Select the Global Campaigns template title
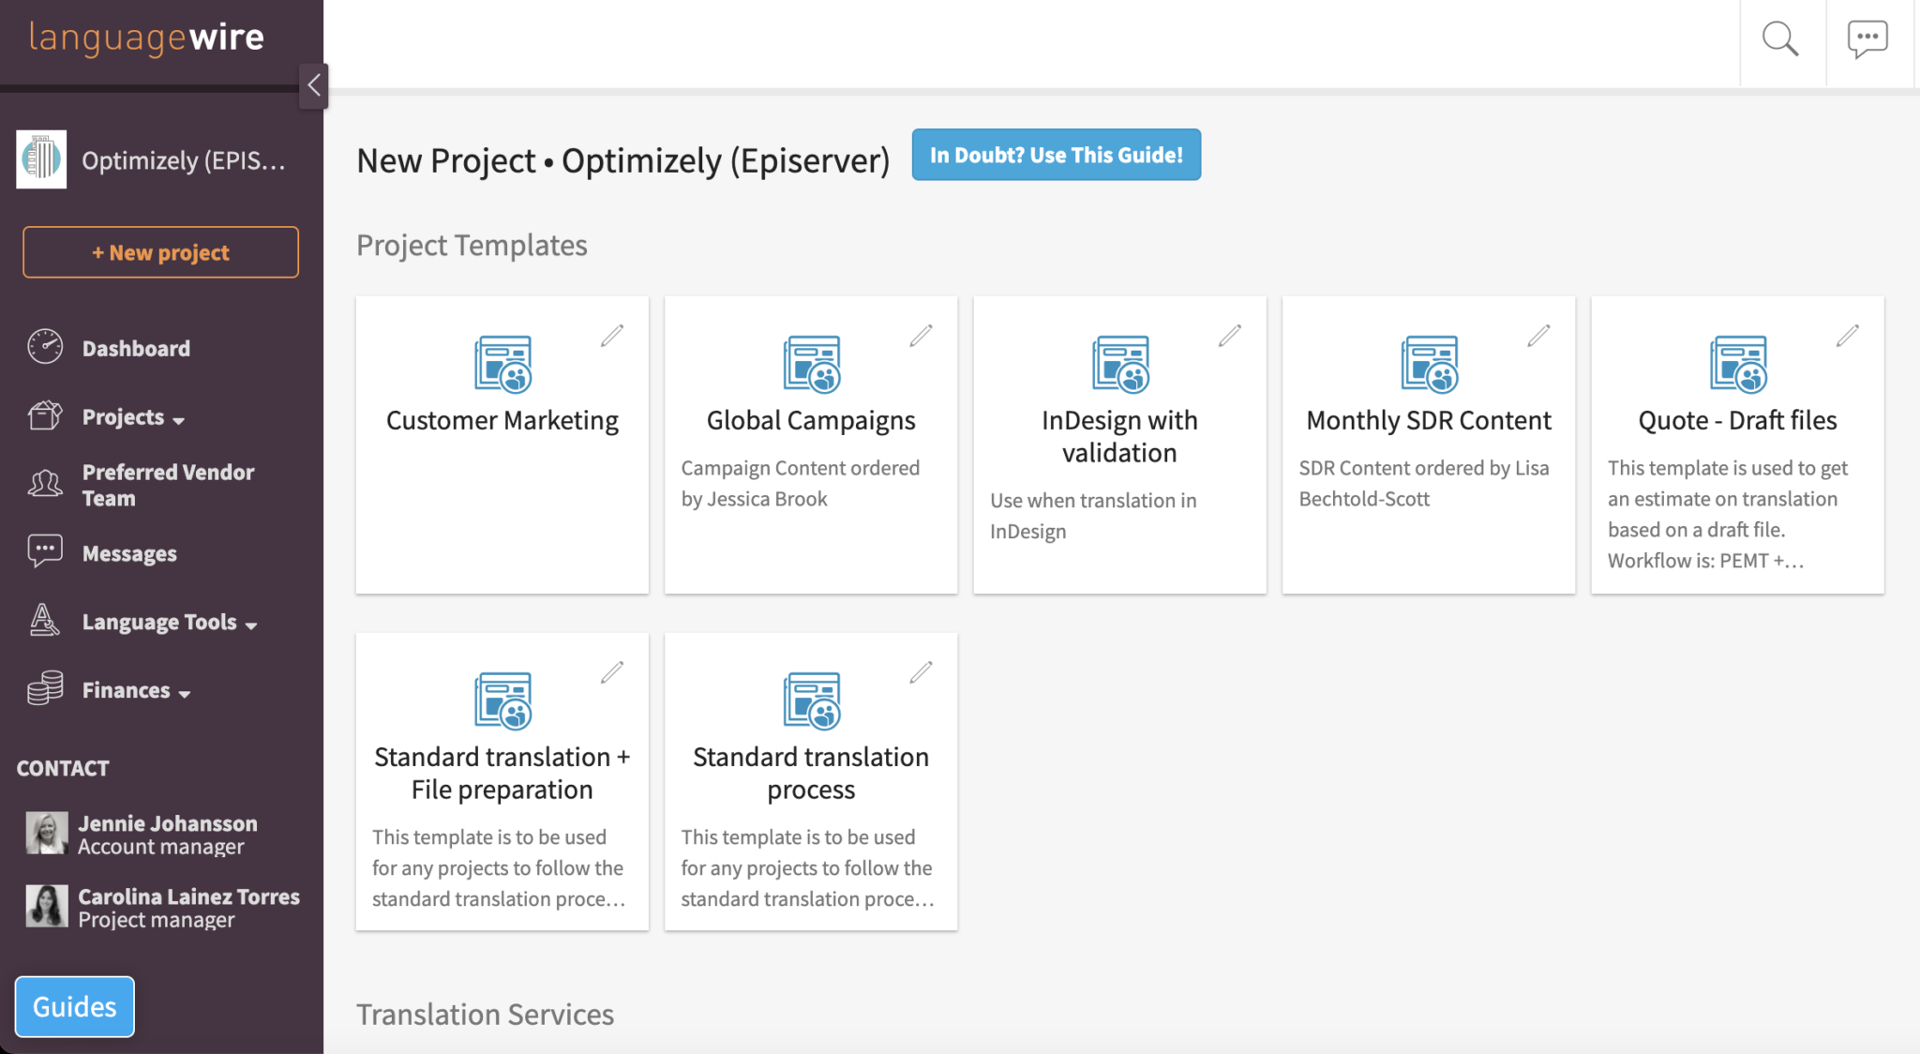The height and width of the screenshot is (1054, 1920). pos(811,420)
